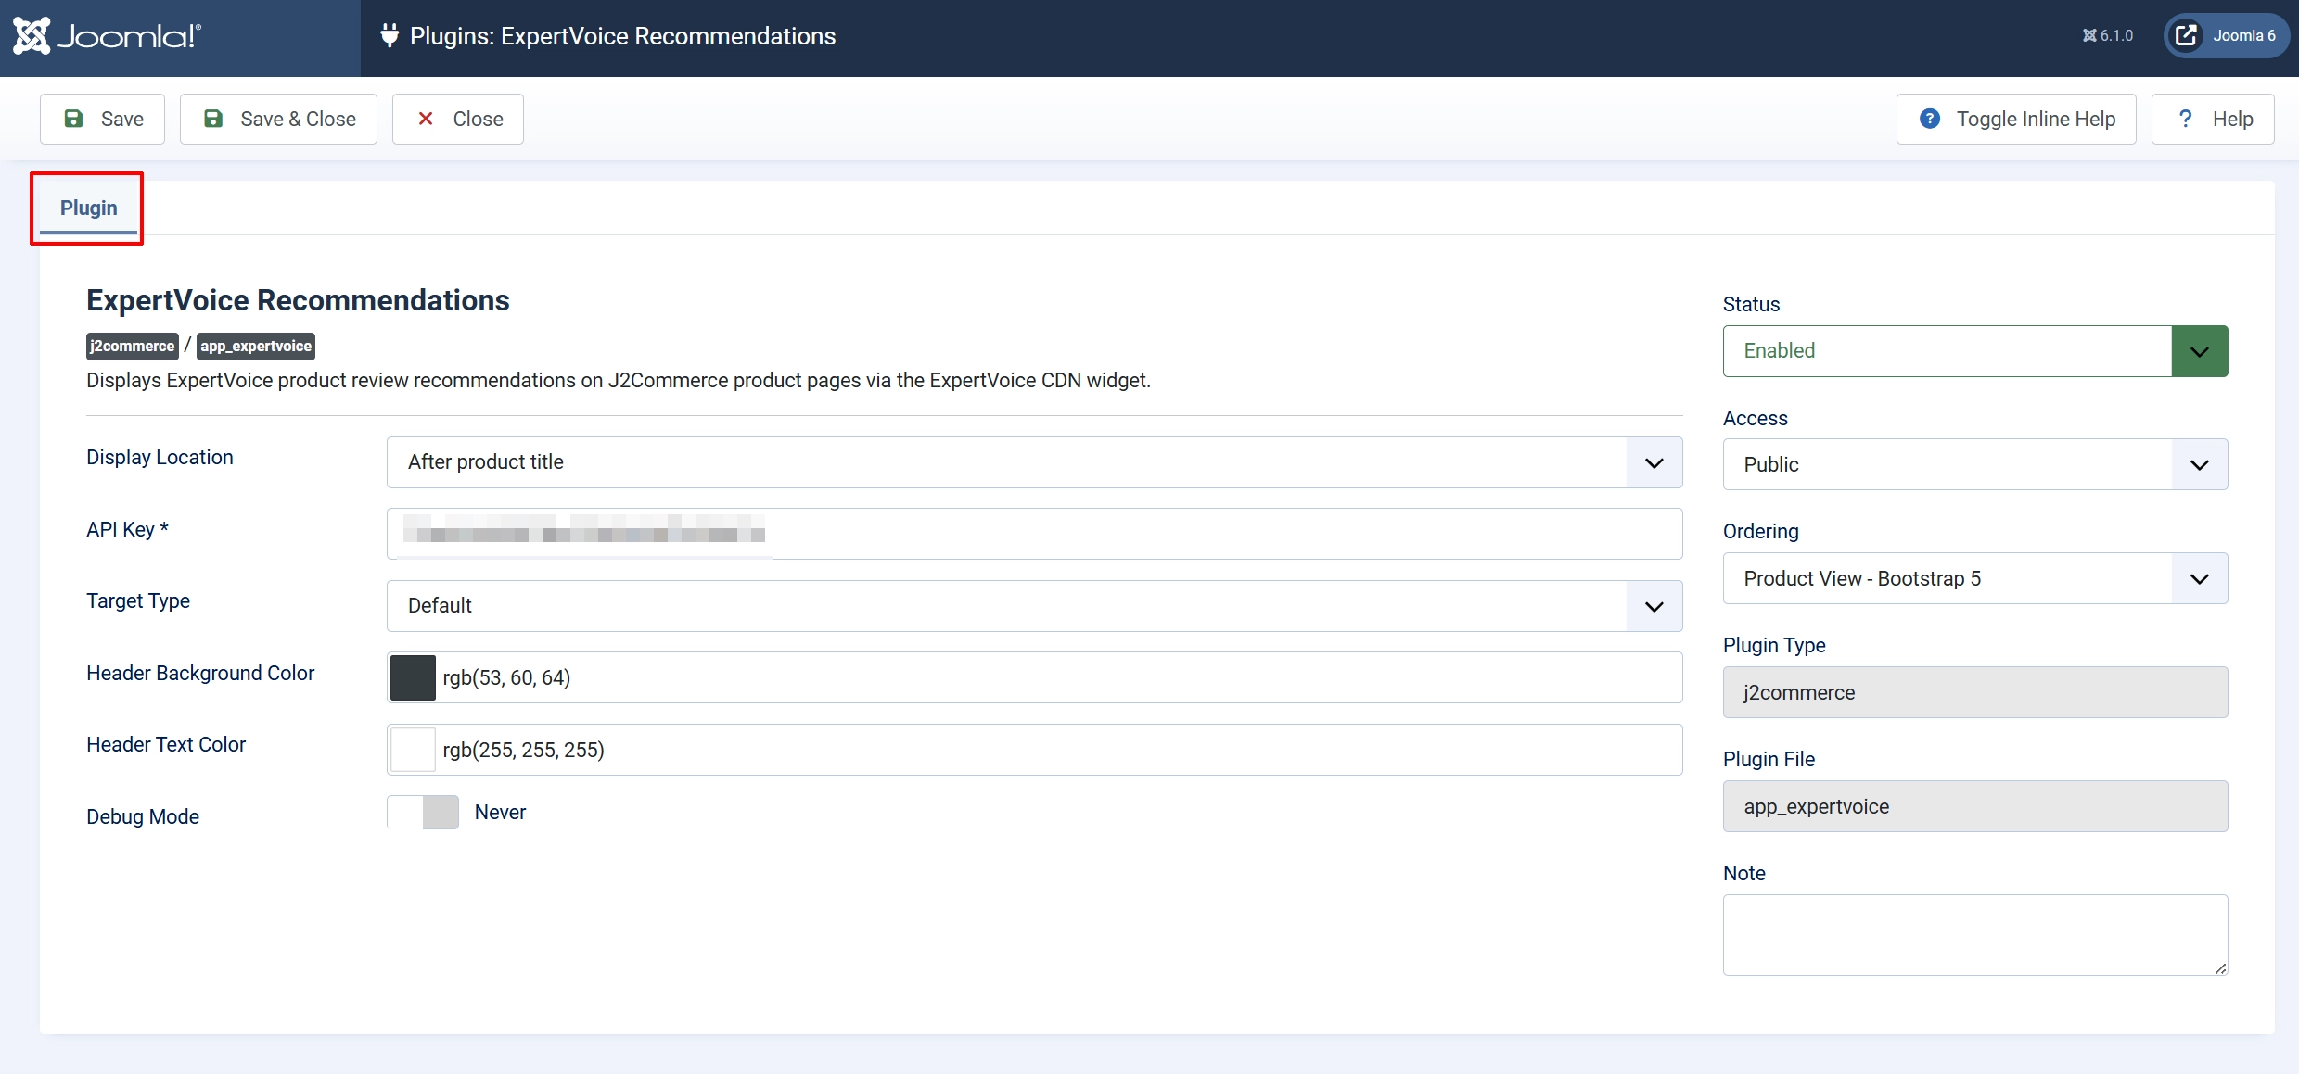Viewport: 2299px width, 1074px height.
Task: Click the Toggle Inline Help button
Action: click(2016, 119)
